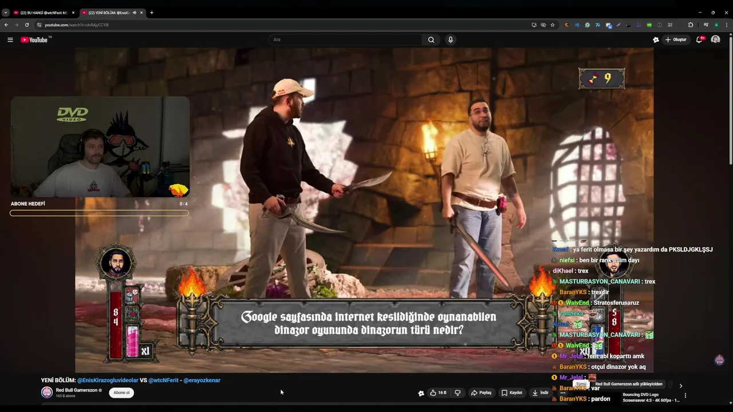Image resolution: width=733 pixels, height=412 pixels.
Task: Open @wtcNFerit channel link in title
Action: coord(163,380)
